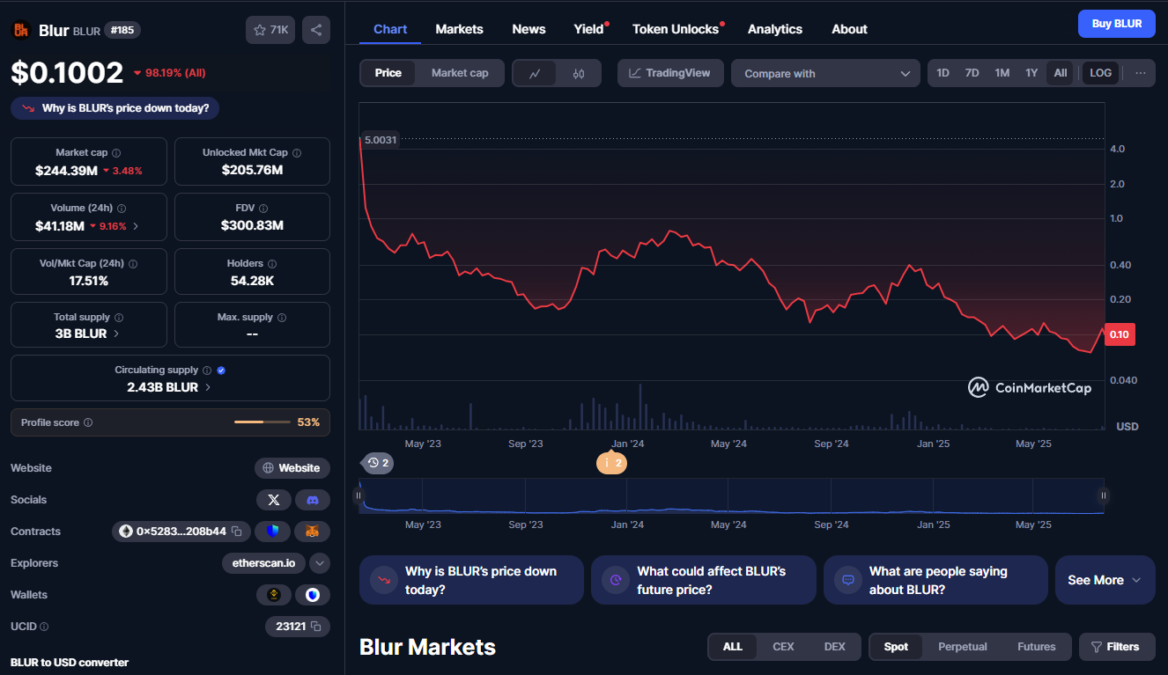1168x675 pixels.
Task: Open the Website link button
Action: [292, 468]
